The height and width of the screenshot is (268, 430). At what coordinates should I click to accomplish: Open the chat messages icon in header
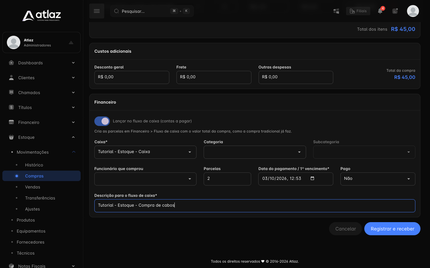coord(395,11)
